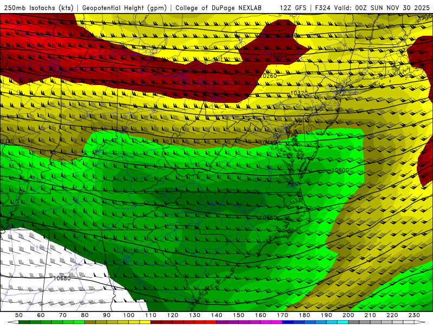This screenshot has height=325, width=433.
Task: Click the colorbar's left arrow end cap
Action: [x=13, y=323]
